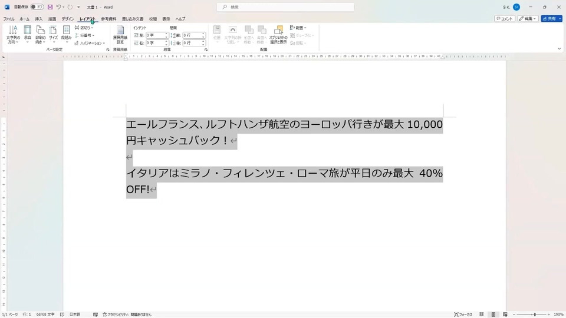Click the zoom slider handle

coord(535,314)
